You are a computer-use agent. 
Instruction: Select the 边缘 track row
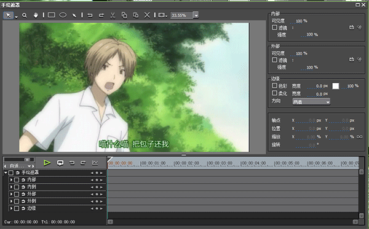click(55, 208)
